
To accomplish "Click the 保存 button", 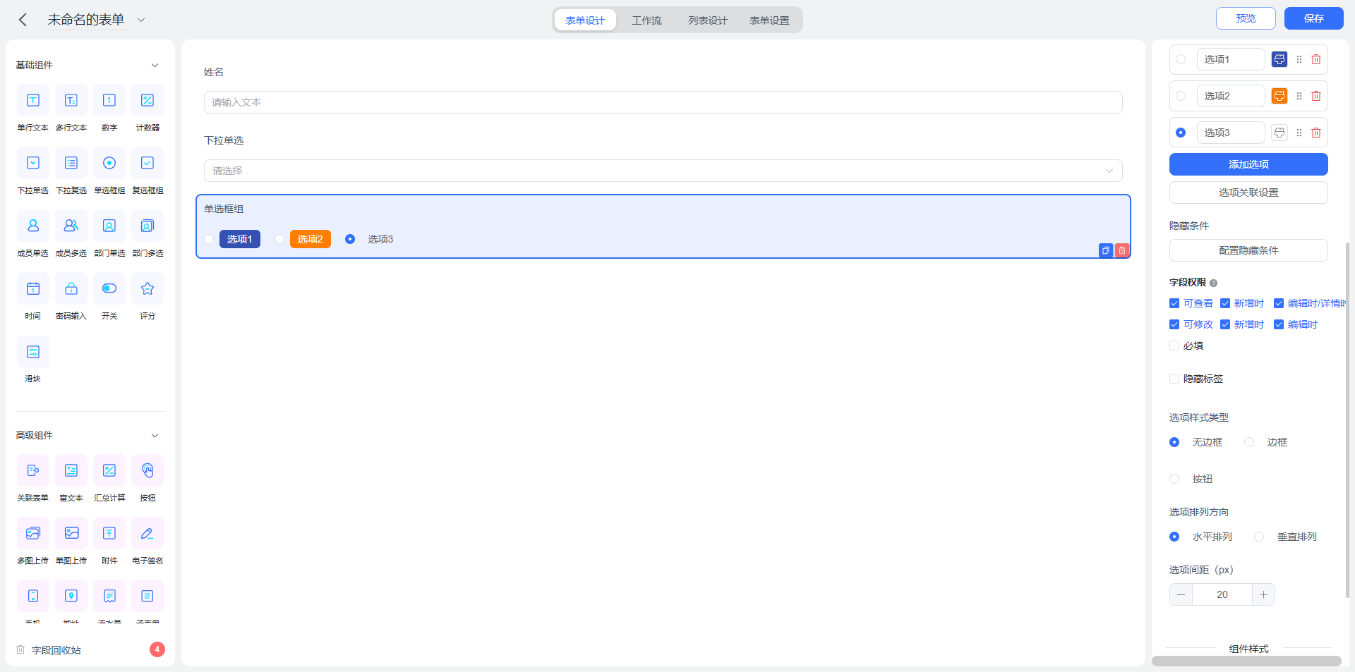I will tap(1313, 18).
